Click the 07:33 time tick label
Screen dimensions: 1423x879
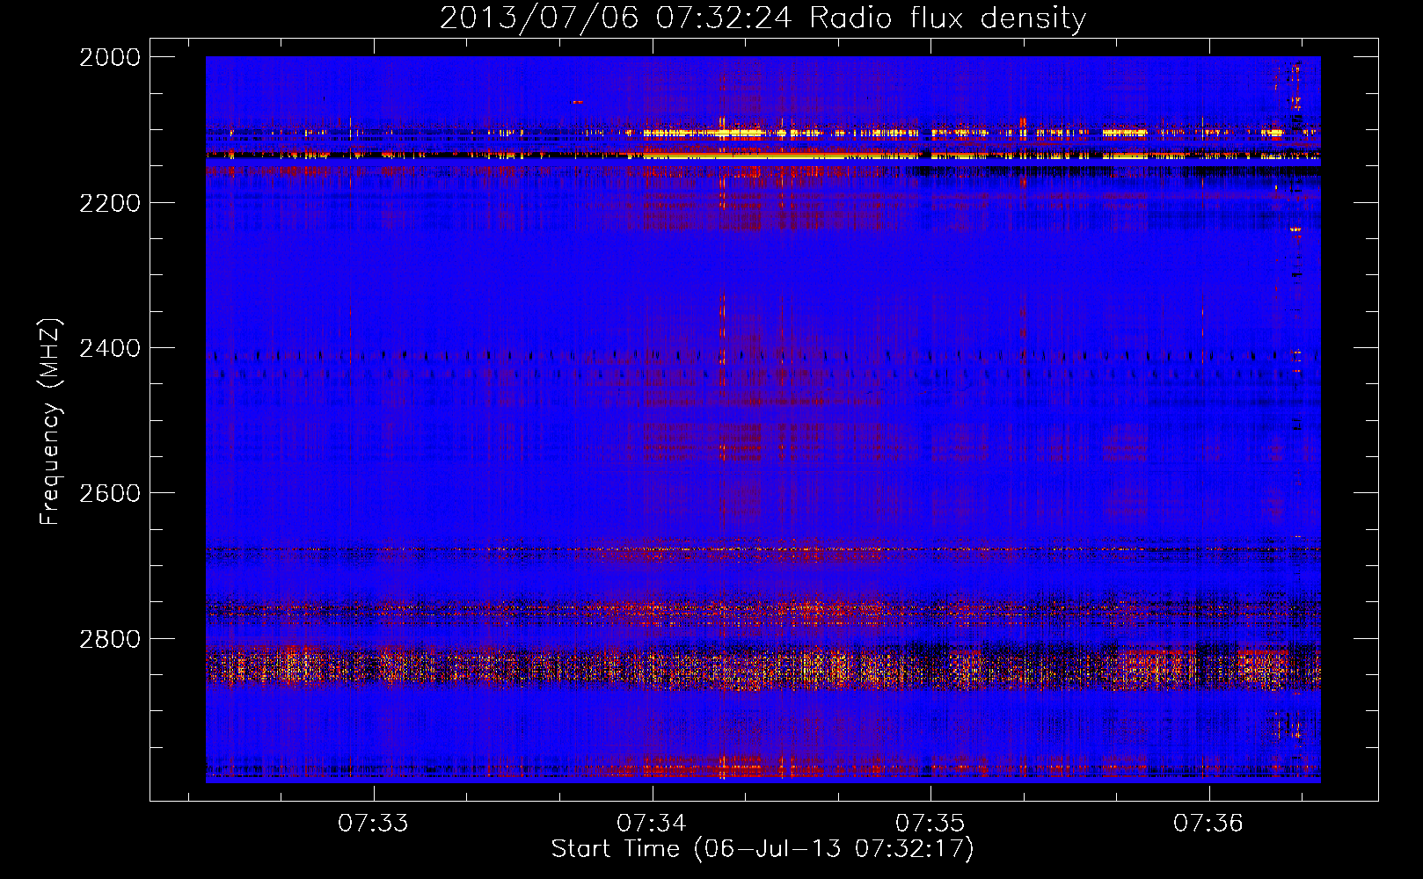pyautogui.click(x=374, y=823)
